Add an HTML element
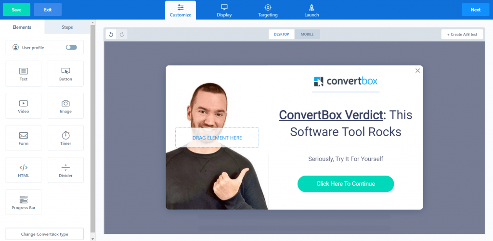The image size is (493, 241). 24,170
